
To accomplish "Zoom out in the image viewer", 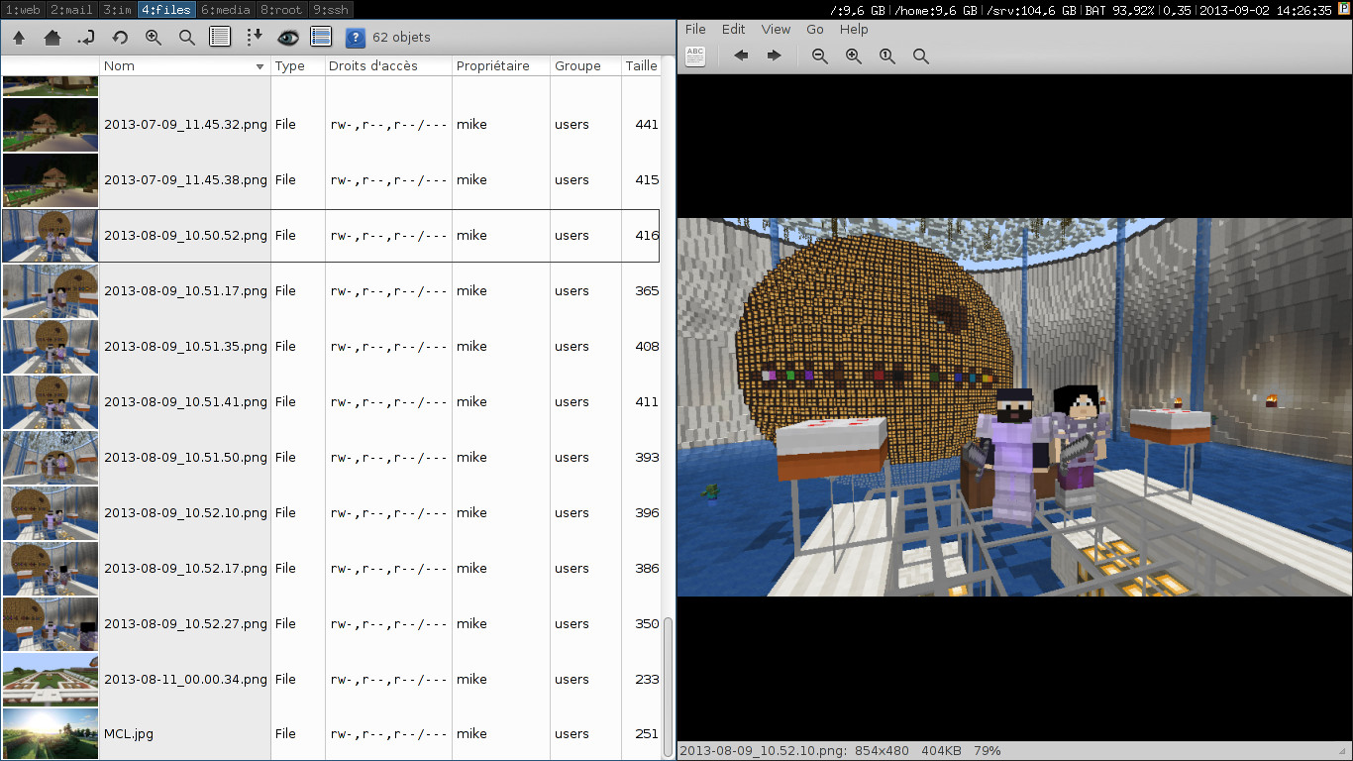I will [820, 56].
